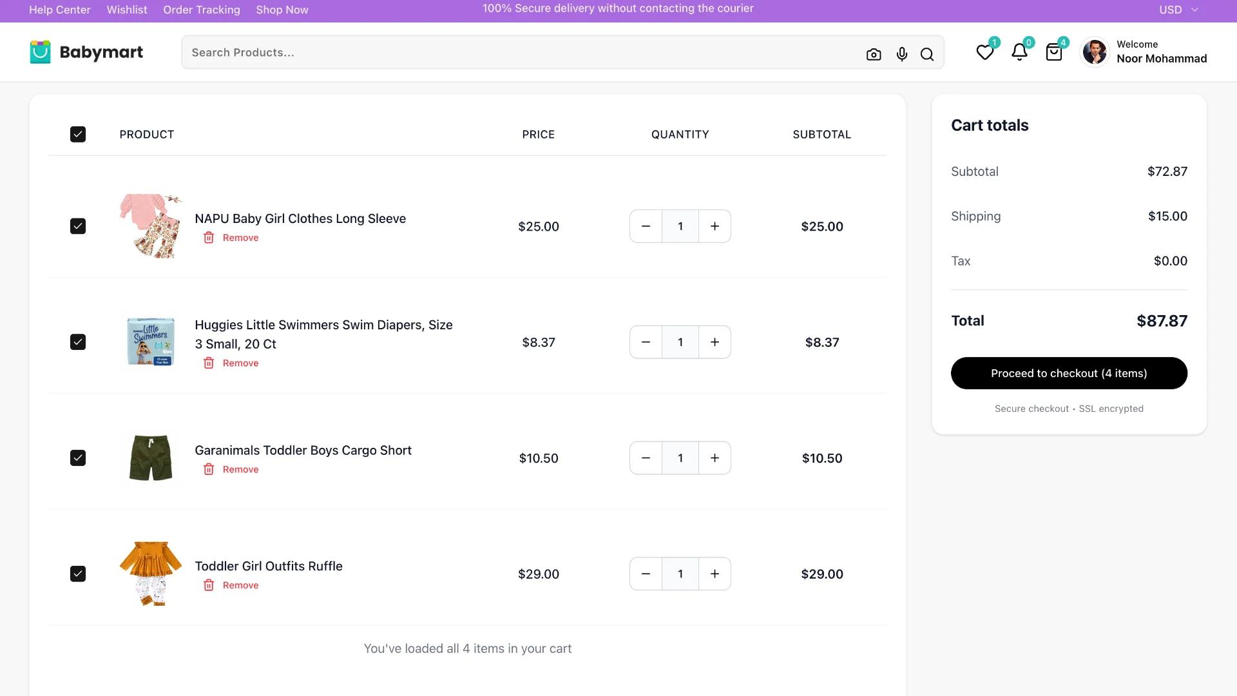
Task: Click Remove text under Toddler Girl Outfits Ruffle
Action: tap(240, 586)
